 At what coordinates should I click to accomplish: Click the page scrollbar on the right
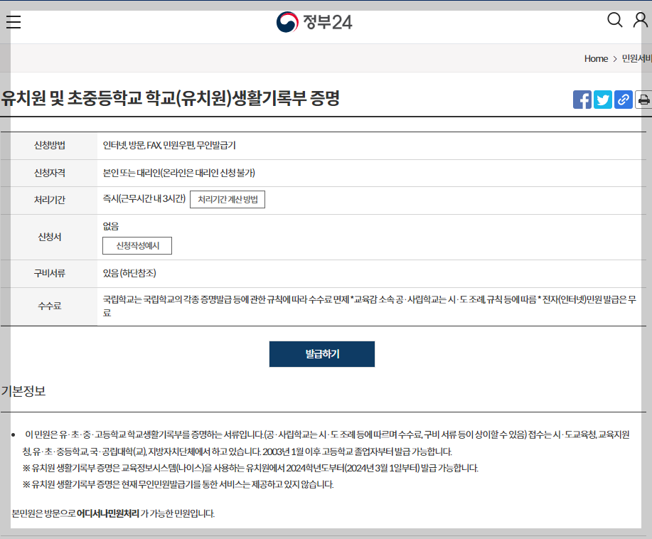pos(648,284)
